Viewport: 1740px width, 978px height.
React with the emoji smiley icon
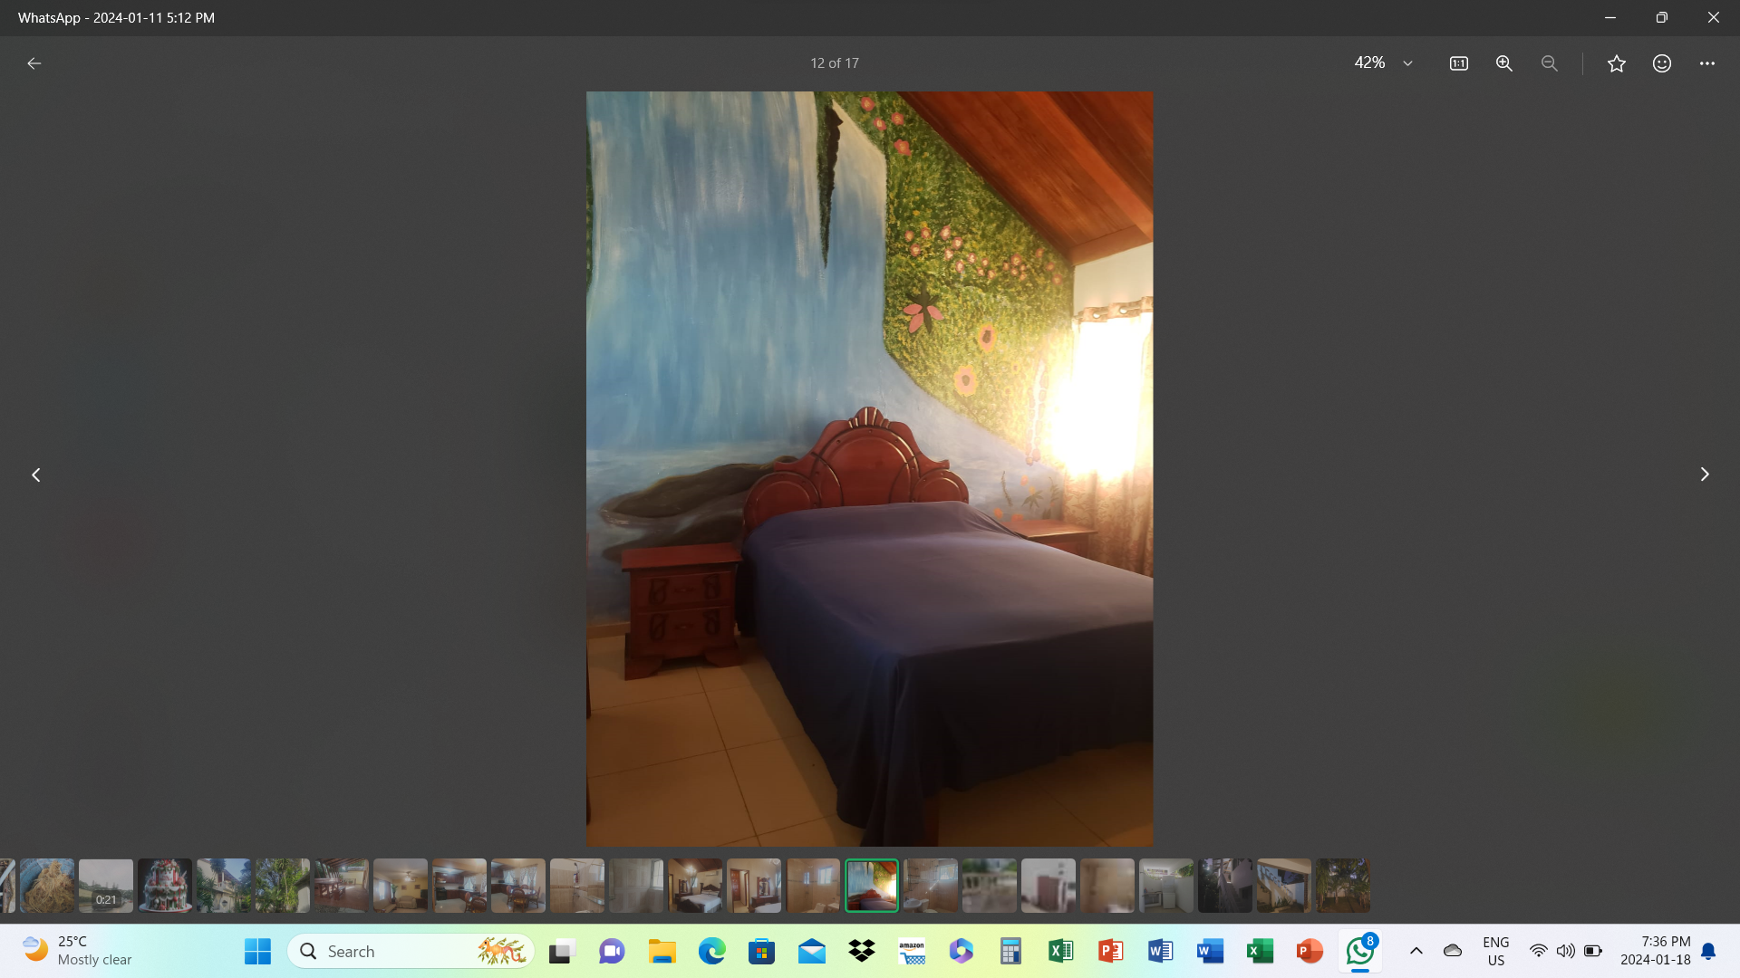pyautogui.click(x=1662, y=63)
